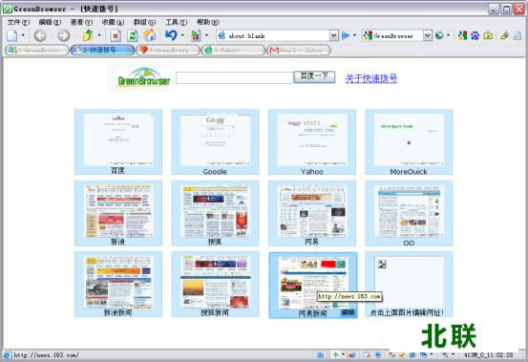
Task: Click the Baidu search text field
Action: (234, 77)
